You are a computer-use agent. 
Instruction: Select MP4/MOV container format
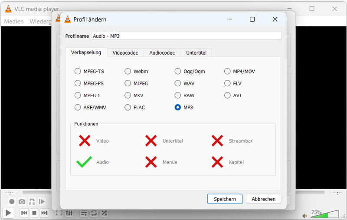(x=227, y=71)
